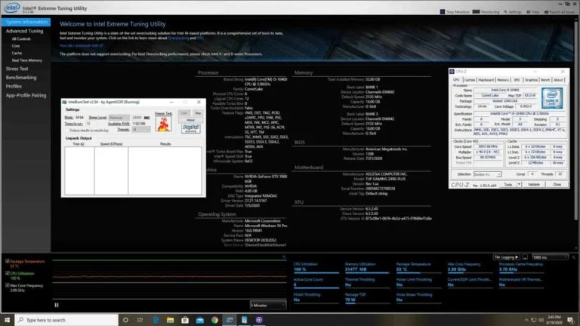The height and width of the screenshot is (326, 580).
Task: Follow the Overclocking link in the welcome text
Action: (178, 38)
